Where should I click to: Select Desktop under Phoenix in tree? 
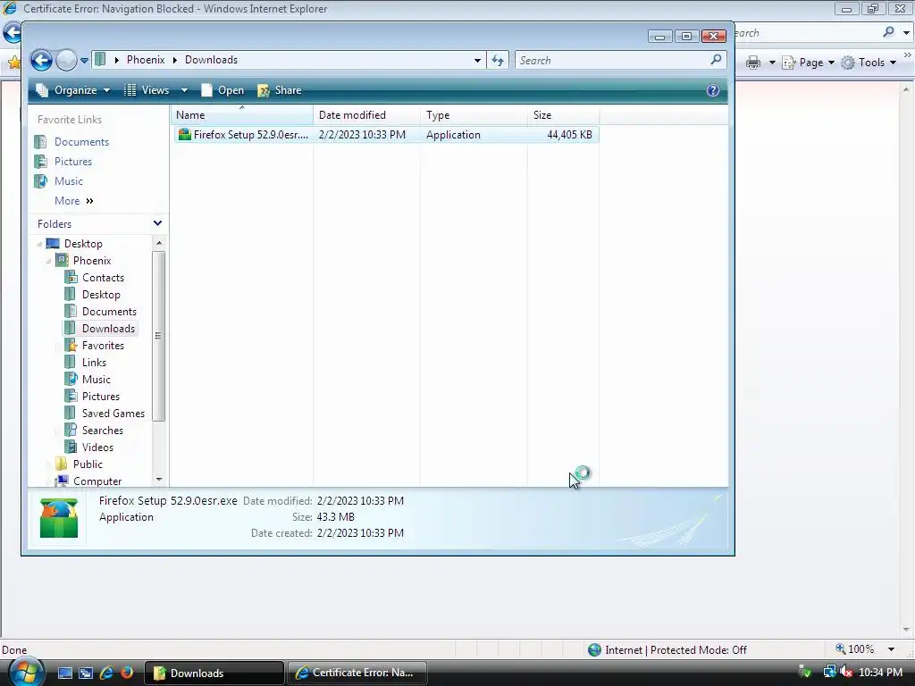pos(101,295)
